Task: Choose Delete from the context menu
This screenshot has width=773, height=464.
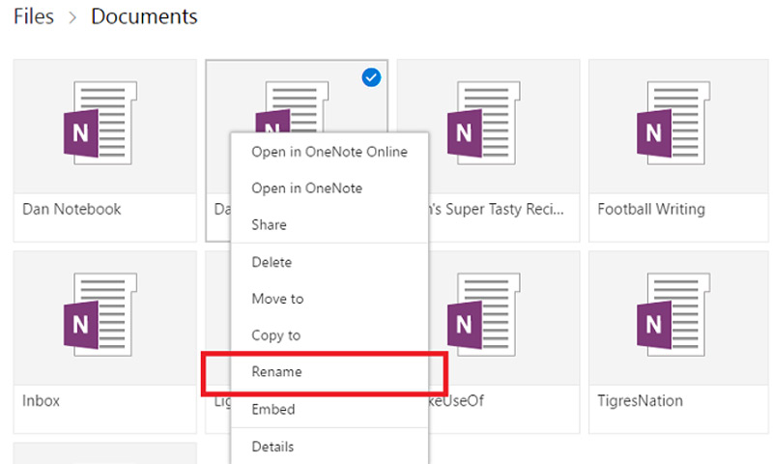Action: [x=272, y=262]
